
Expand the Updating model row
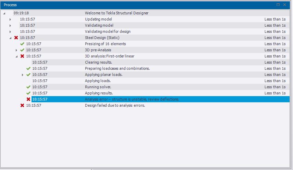tap(10, 19)
